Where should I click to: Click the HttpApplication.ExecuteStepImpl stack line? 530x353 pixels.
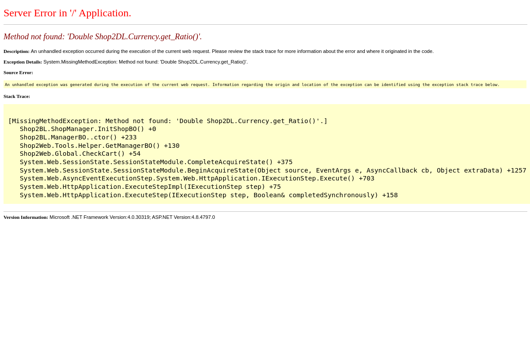coord(150,187)
